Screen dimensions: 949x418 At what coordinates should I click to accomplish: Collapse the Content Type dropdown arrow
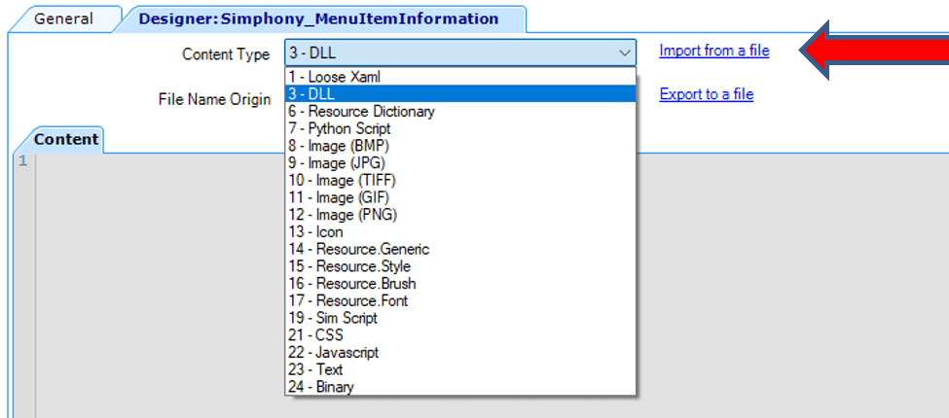coord(624,52)
